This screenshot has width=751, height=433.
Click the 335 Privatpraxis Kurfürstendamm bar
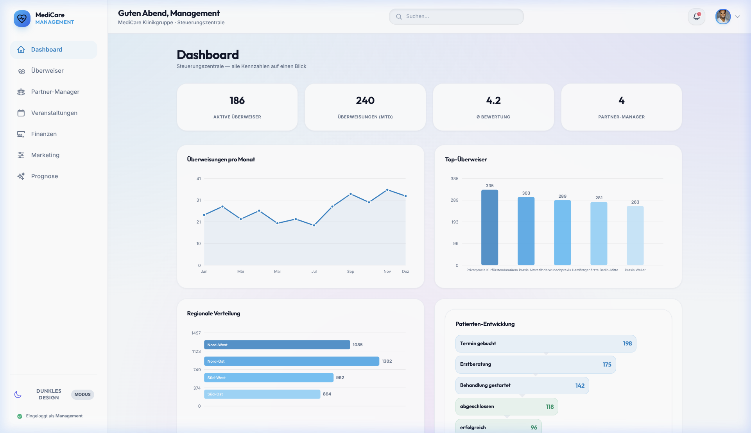point(489,227)
